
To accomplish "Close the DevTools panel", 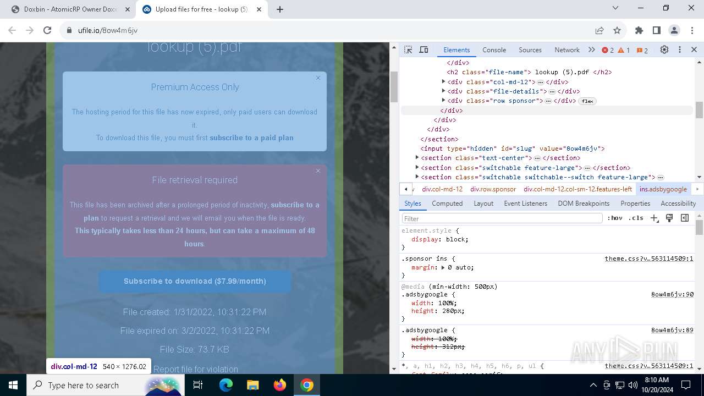I will pos(694,50).
